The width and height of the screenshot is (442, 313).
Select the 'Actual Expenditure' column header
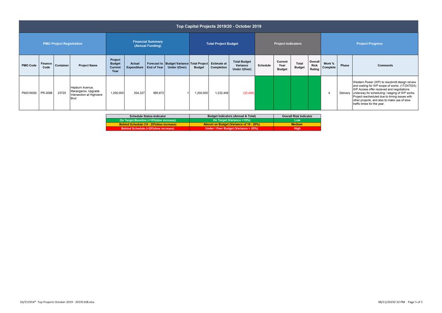tap(135, 66)
